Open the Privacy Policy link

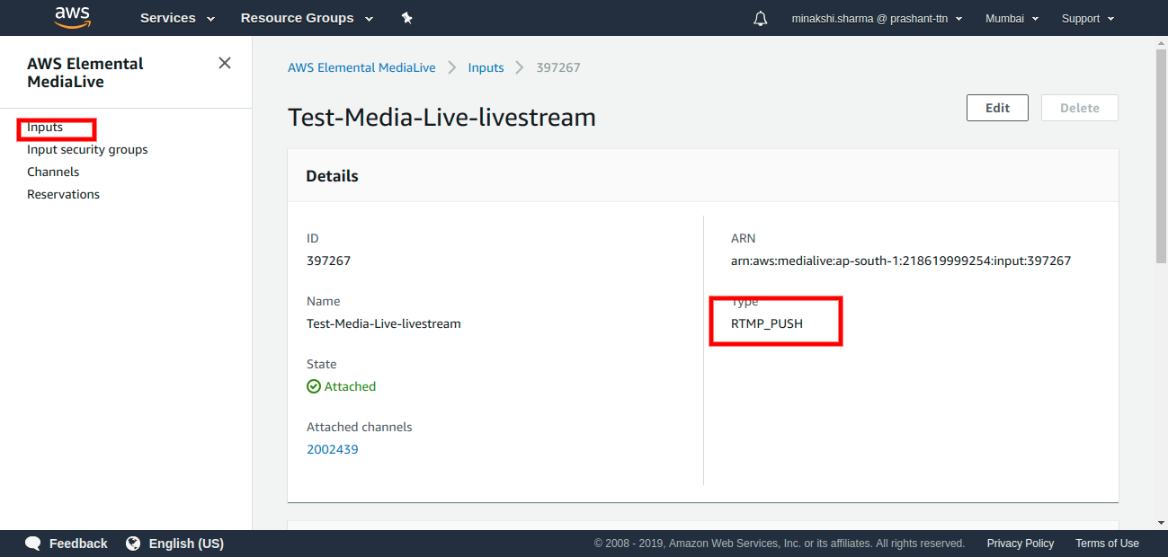point(1020,544)
